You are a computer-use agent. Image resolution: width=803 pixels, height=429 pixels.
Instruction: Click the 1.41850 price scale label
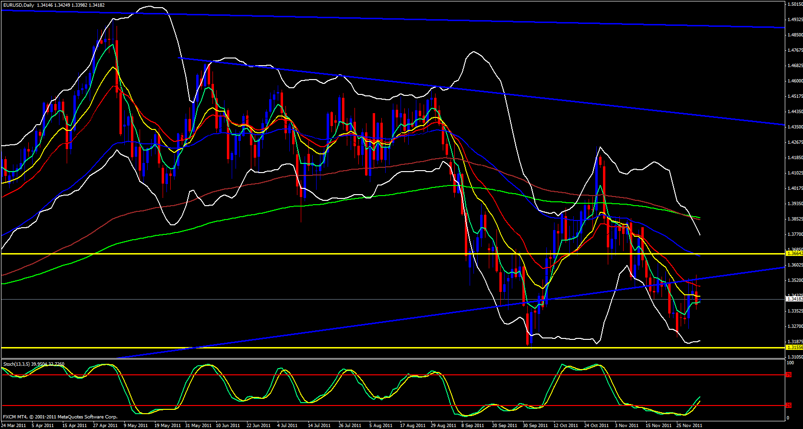(x=795, y=158)
